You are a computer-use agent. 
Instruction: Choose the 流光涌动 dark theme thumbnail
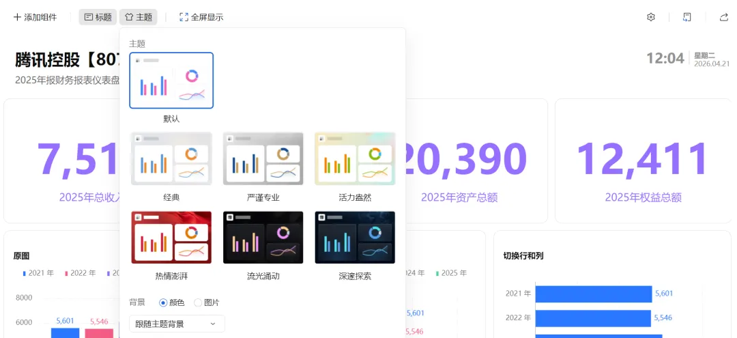263,238
